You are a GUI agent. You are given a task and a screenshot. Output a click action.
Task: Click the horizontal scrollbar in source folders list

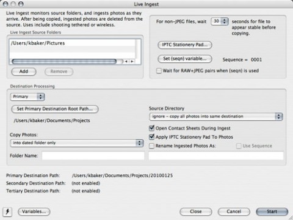64,61
